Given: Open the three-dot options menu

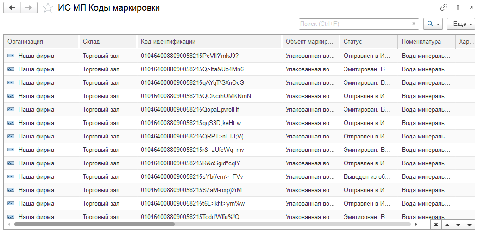Looking at the screenshot, I should (x=458, y=7).
